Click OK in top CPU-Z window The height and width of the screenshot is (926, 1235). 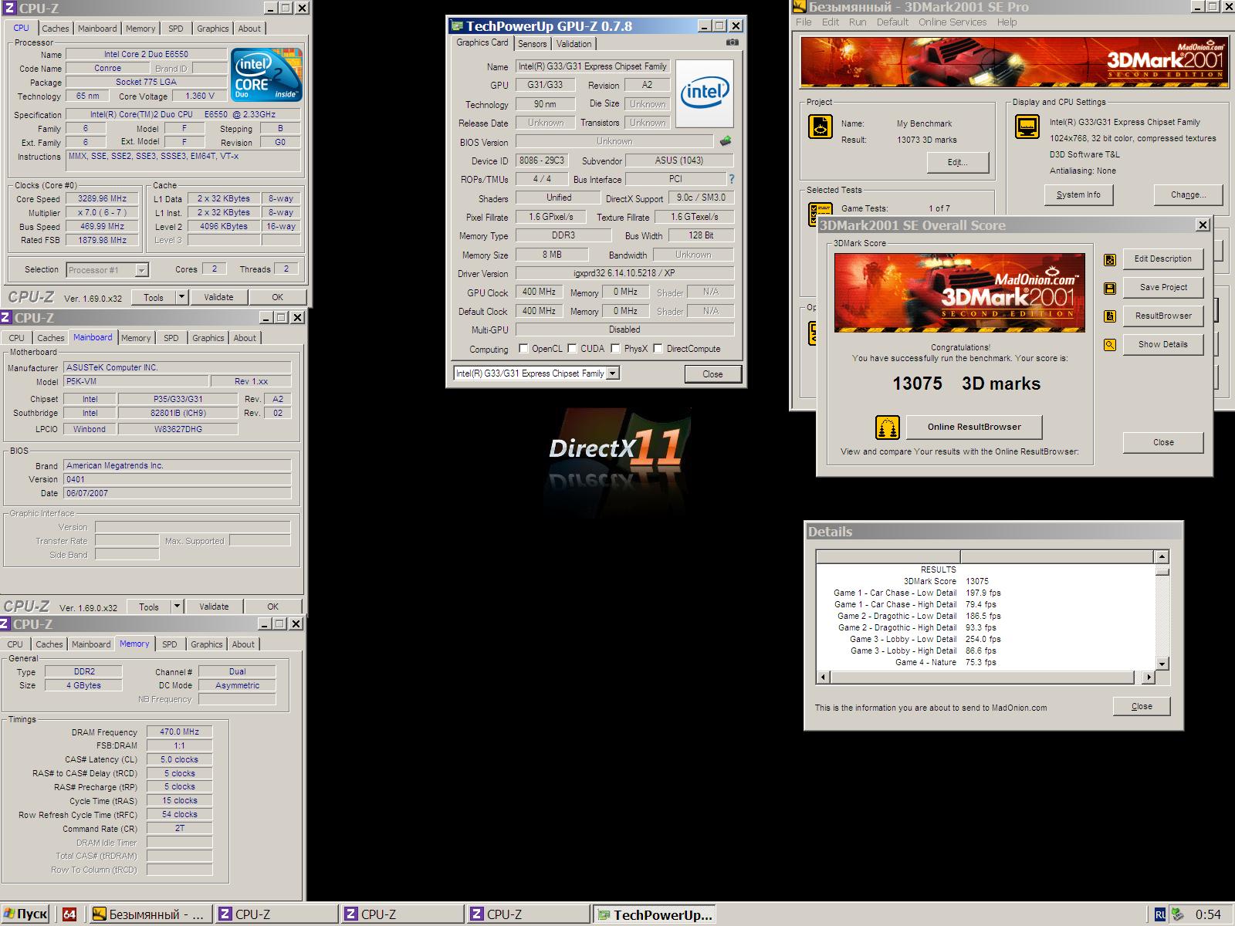pyautogui.click(x=277, y=297)
